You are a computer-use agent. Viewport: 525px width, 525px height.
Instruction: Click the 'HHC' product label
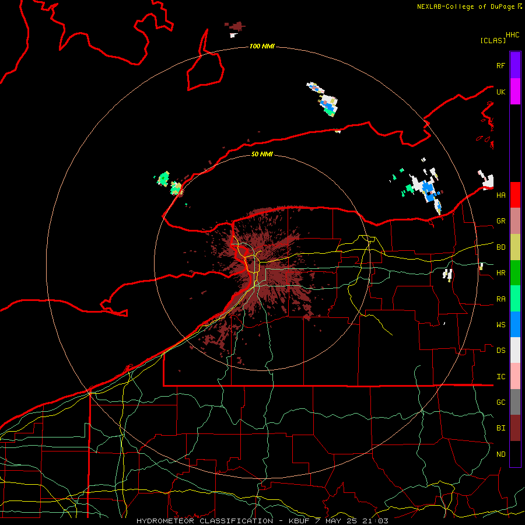pos(512,35)
